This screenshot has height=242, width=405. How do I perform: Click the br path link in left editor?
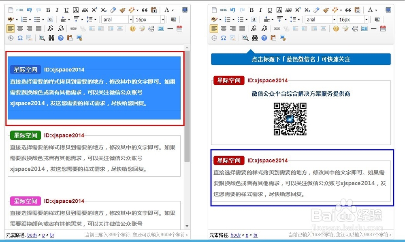click(x=52, y=235)
